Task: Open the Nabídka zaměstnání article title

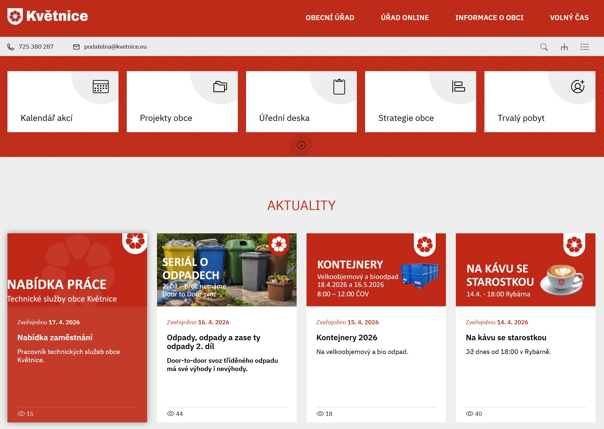Action: tap(55, 337)
